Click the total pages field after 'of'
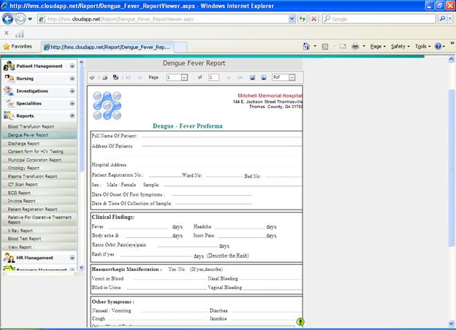The image size is (456, 330). [x=213, y=77]
